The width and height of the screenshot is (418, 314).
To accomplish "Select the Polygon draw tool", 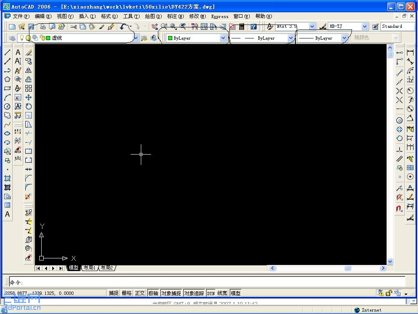I will click(7, 79).
